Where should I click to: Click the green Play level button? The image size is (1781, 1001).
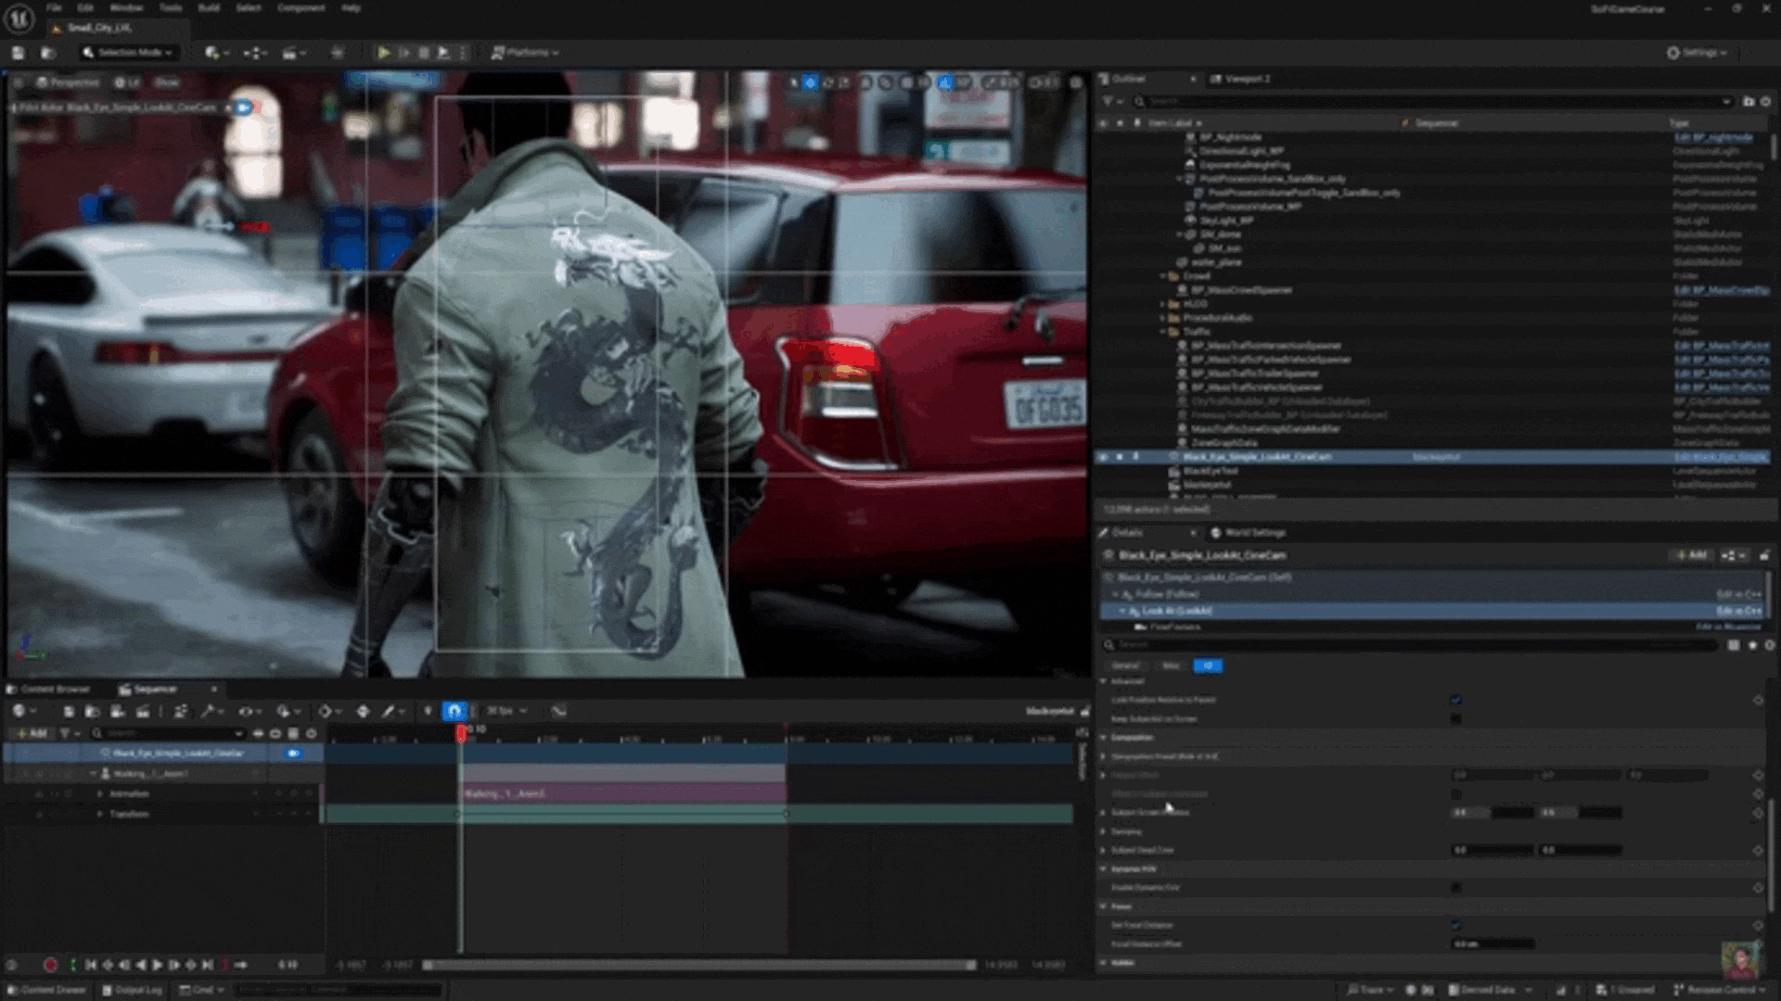pyautogui.click(x=383, y=53)
